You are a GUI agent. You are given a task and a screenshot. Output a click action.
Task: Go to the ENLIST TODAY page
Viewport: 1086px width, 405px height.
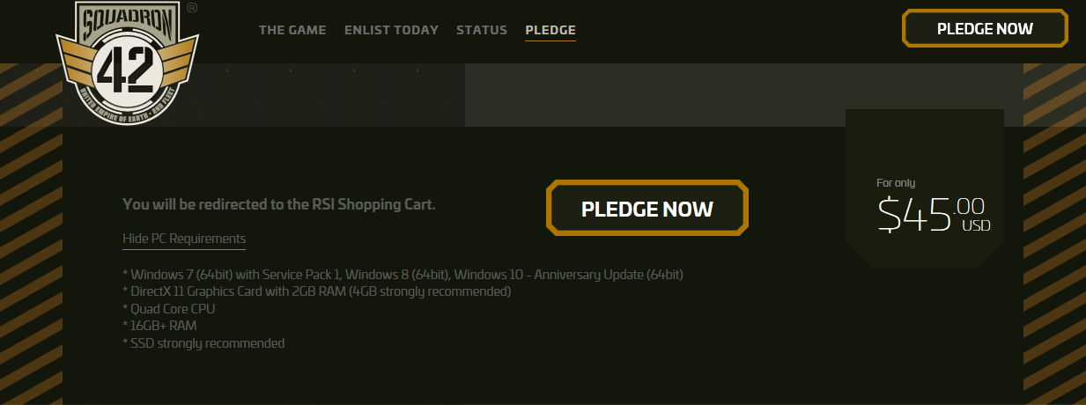391,30
